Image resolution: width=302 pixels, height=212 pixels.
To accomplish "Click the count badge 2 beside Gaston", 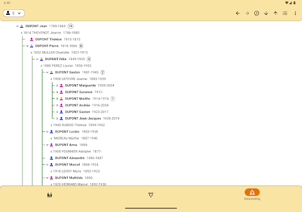I will pos(103,72).
